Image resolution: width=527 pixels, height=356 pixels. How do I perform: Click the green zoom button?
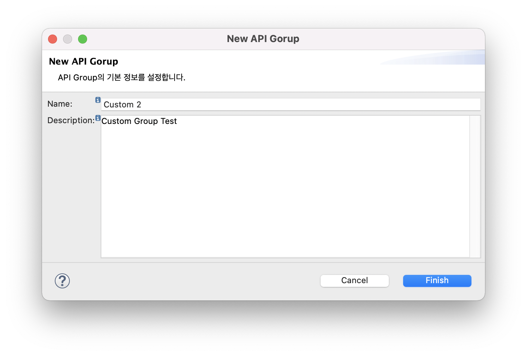83,39
